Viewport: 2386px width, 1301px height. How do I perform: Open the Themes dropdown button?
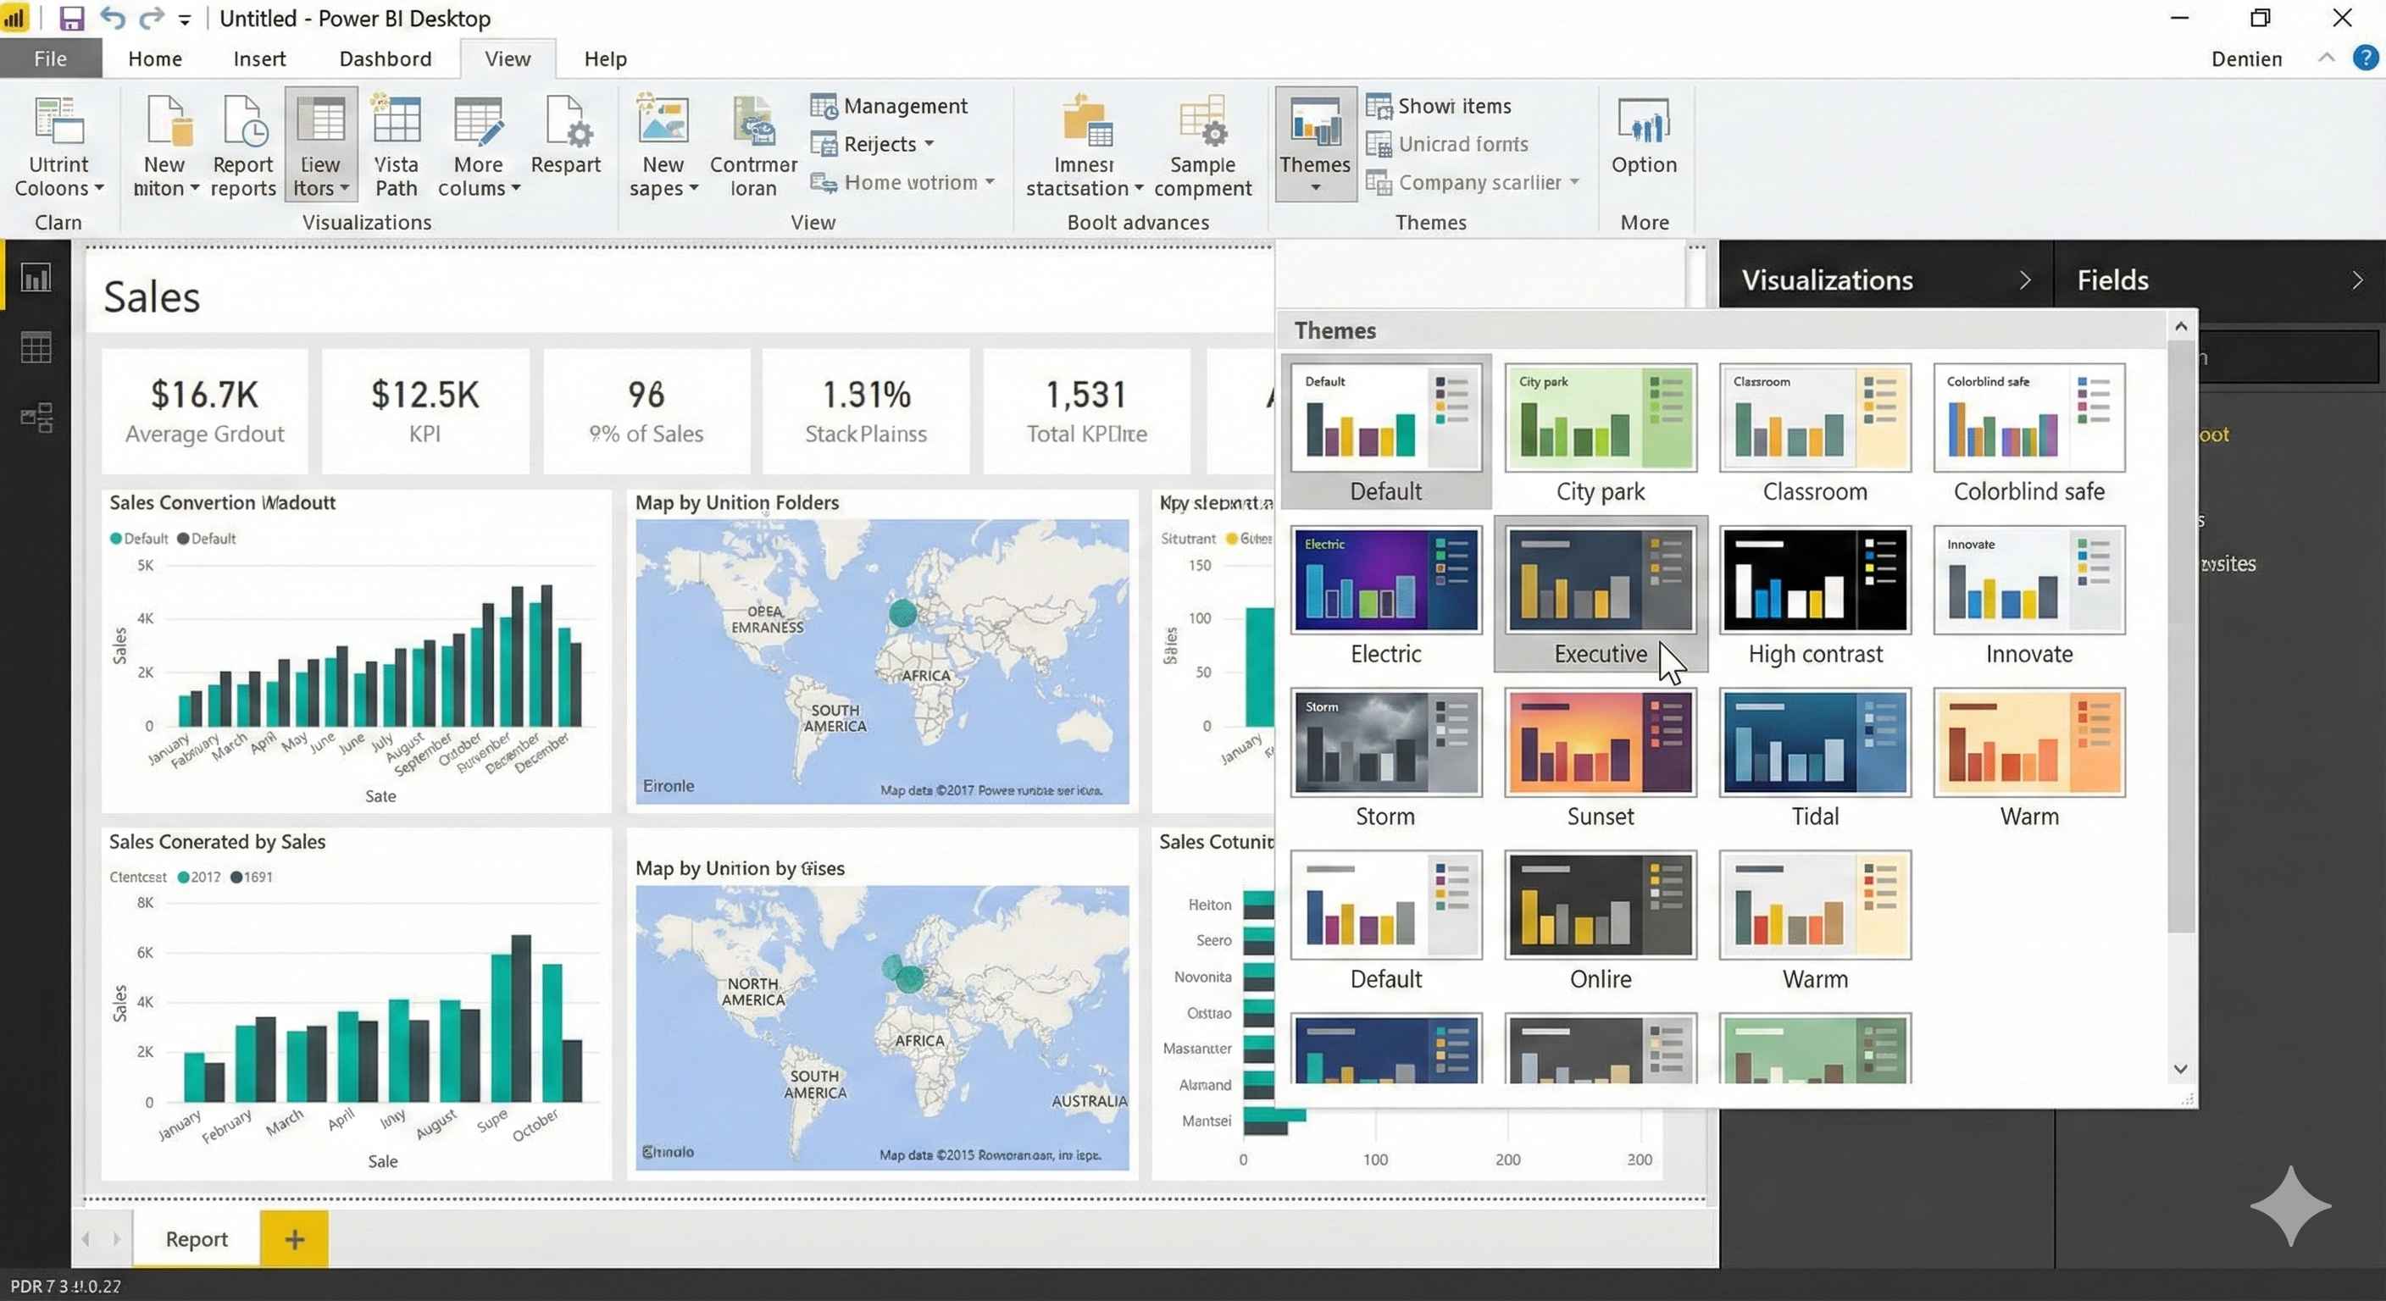(x=1314, y=147)
